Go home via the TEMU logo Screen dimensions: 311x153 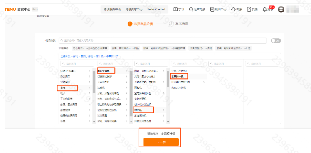(x=10, y=9)
